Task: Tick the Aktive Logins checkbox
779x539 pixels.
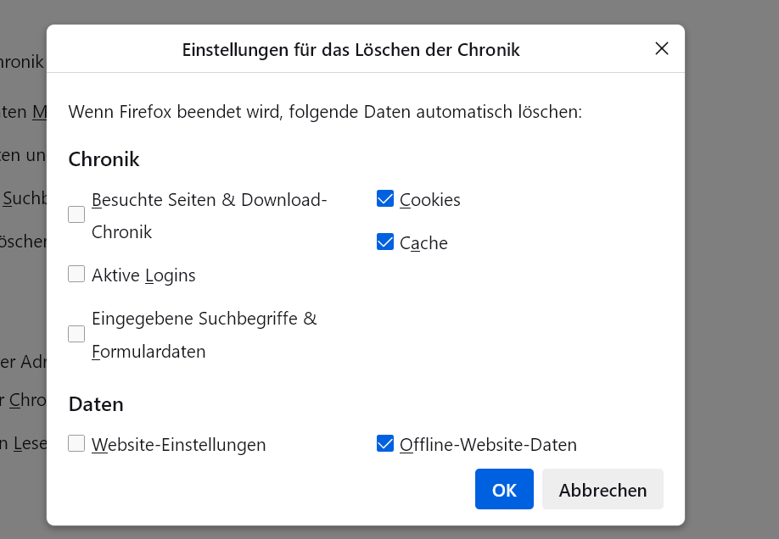Action: (x=76, y=274)
